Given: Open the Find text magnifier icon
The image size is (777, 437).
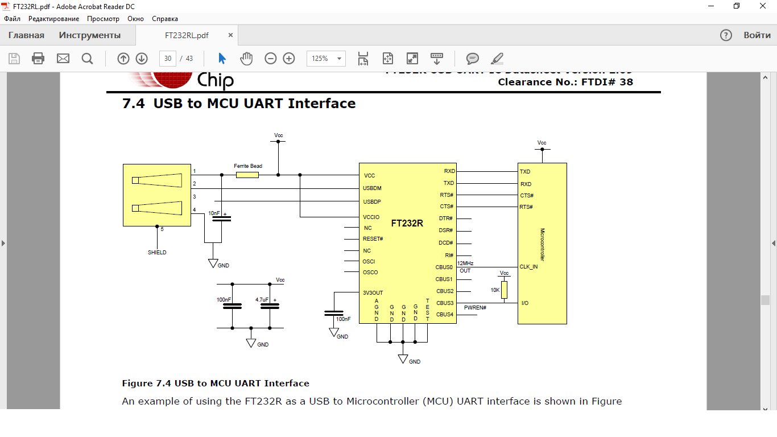Looking at the screenshot, I should click(87, 59).
